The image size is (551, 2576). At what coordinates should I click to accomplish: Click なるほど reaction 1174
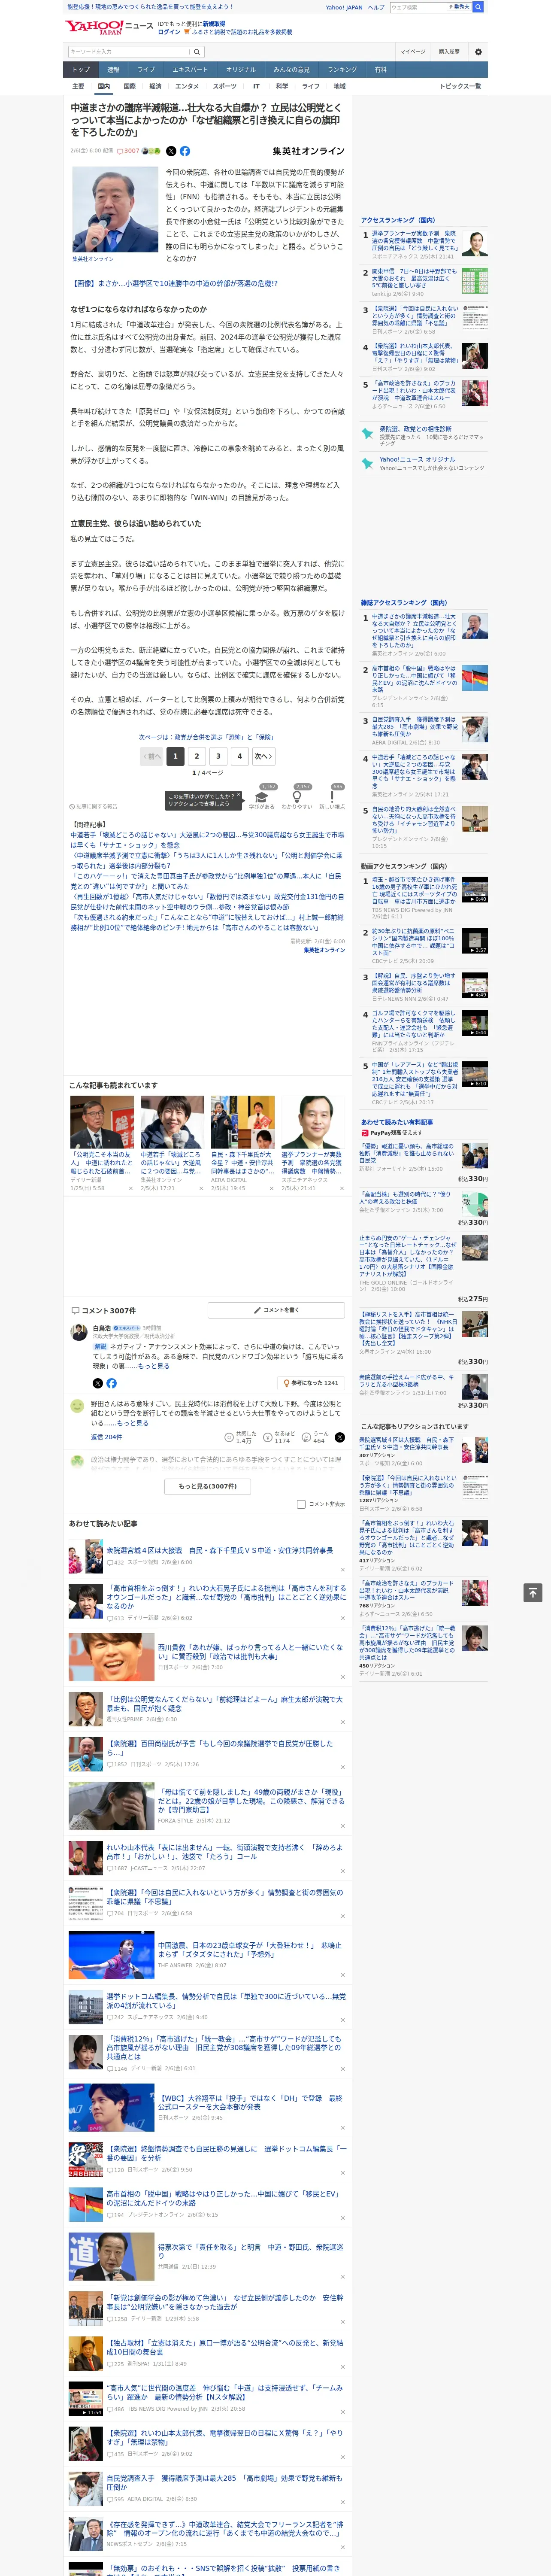pos(279,1437)
